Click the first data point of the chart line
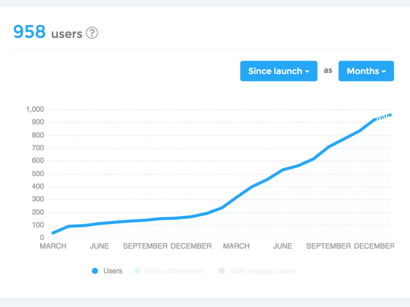Viewport: 410px width, 307px height. [x=53, y=233]
